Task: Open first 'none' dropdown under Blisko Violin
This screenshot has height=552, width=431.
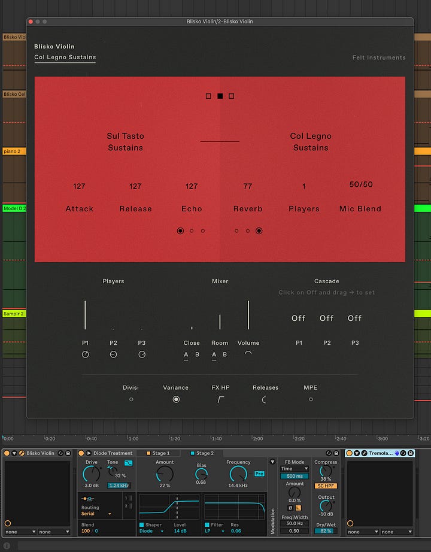Action: 20,532
